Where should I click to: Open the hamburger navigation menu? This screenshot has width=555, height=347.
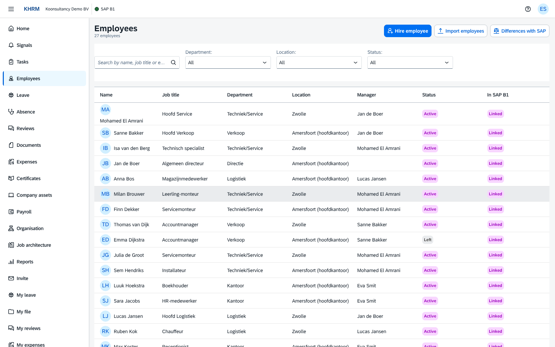(11, 9)
